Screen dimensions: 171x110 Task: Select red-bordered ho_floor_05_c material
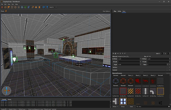point(123,91)
